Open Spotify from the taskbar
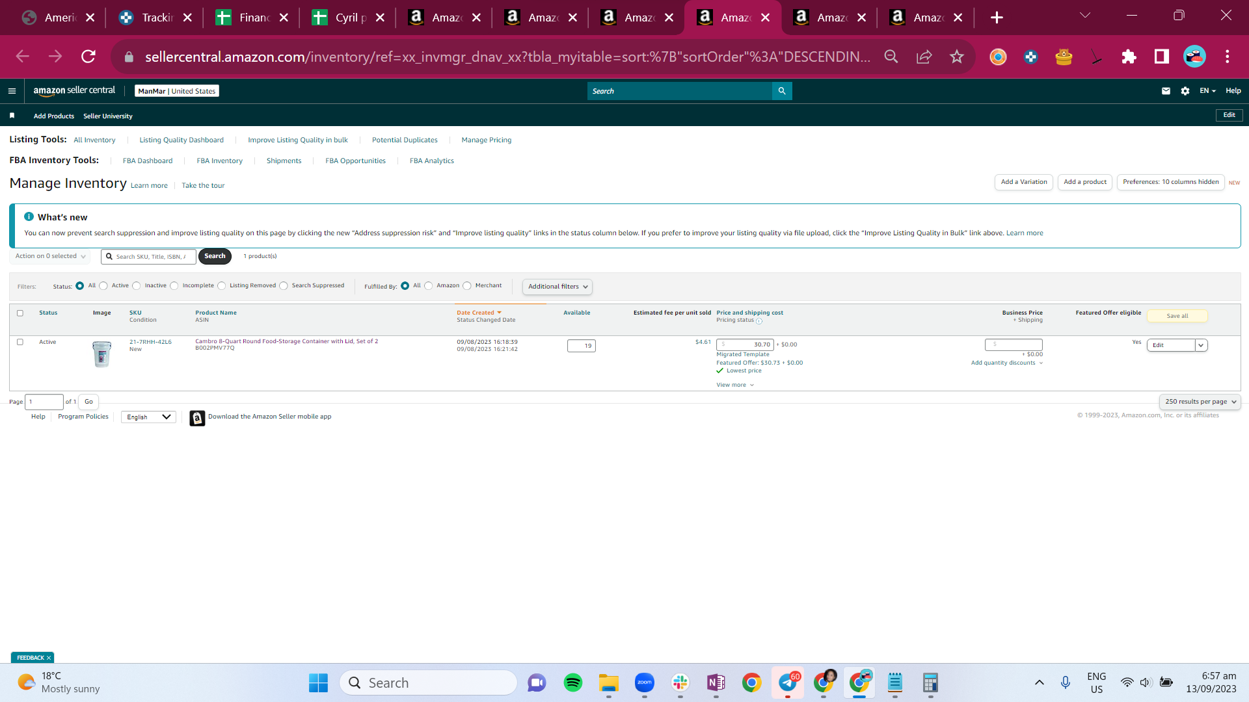This screenshot has height=702, width=1249. pyautogui.click(x=573, y=682)
